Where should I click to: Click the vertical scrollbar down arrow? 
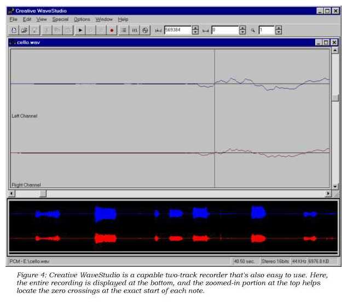tap(335, 186)
